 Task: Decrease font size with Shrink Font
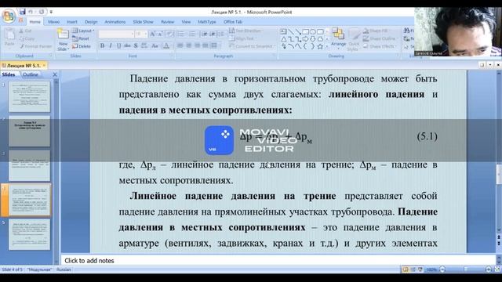tap(160, 34)
